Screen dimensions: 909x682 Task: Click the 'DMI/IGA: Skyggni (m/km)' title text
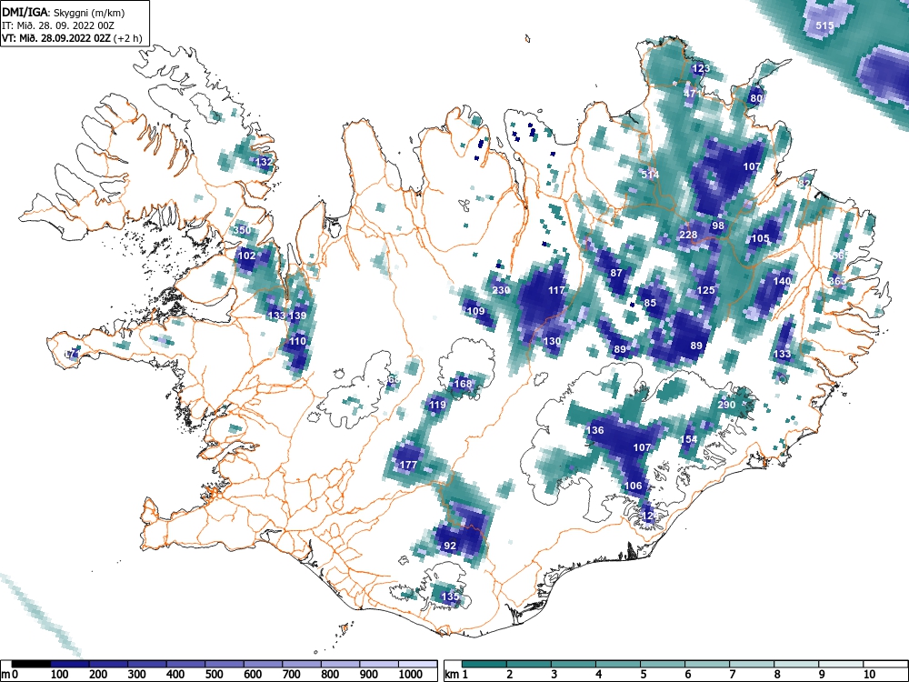(64, 12)
